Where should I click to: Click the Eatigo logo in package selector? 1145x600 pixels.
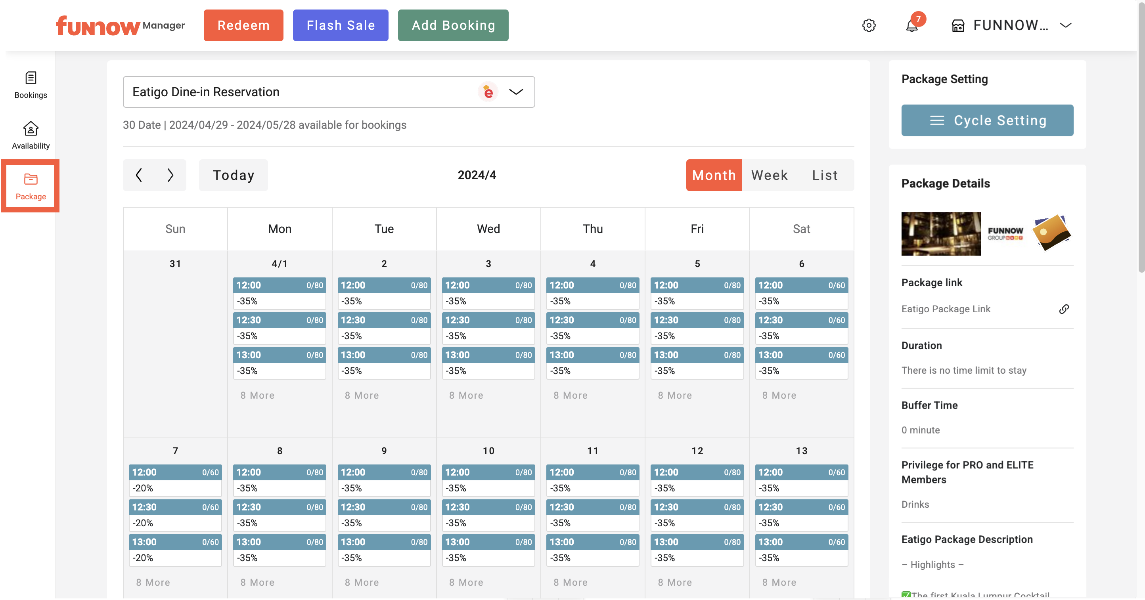click(488, 92)
